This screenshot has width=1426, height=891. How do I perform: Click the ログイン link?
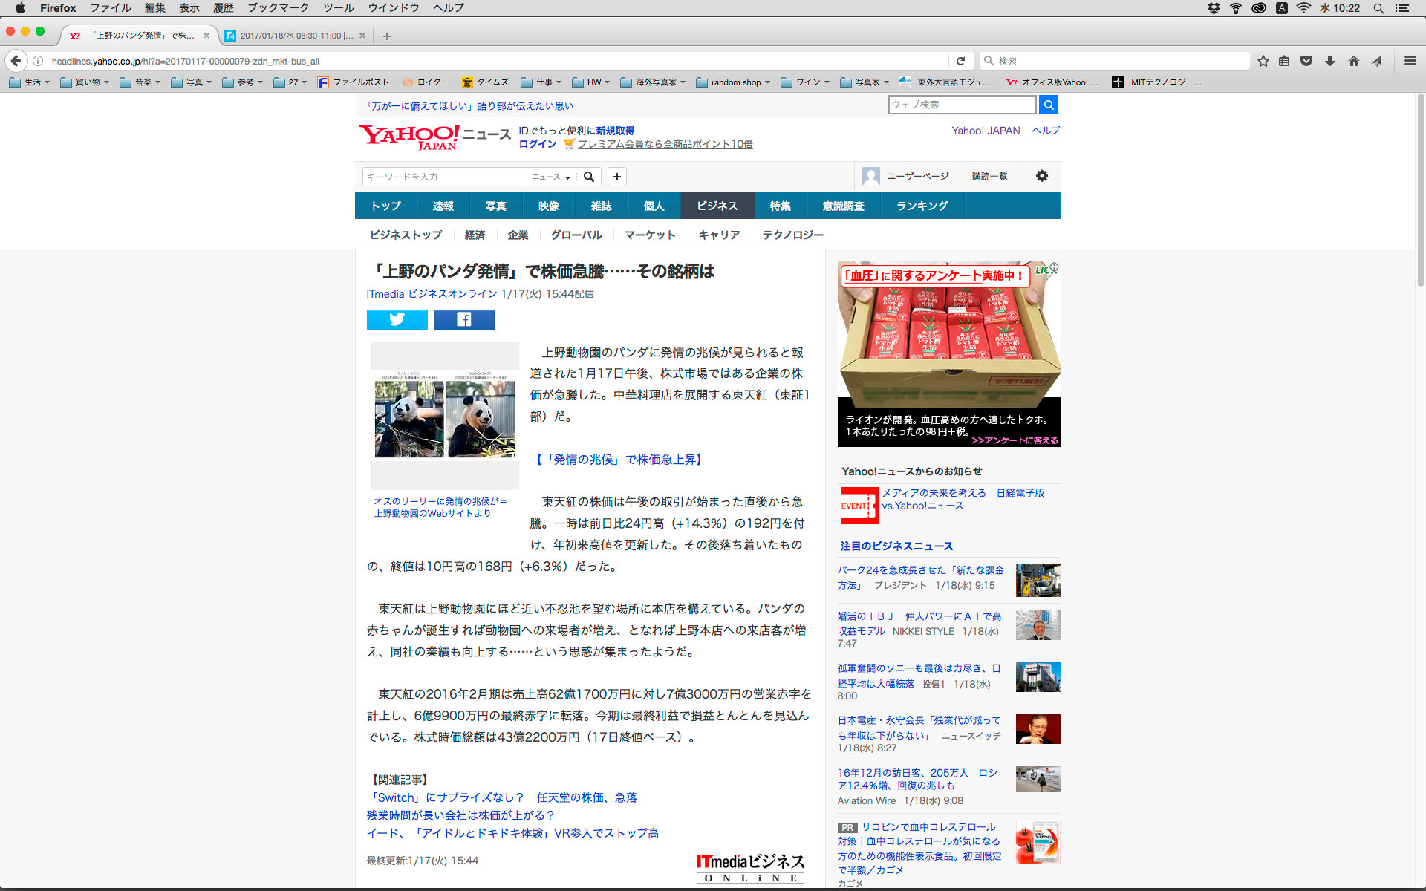coord(537,144)
